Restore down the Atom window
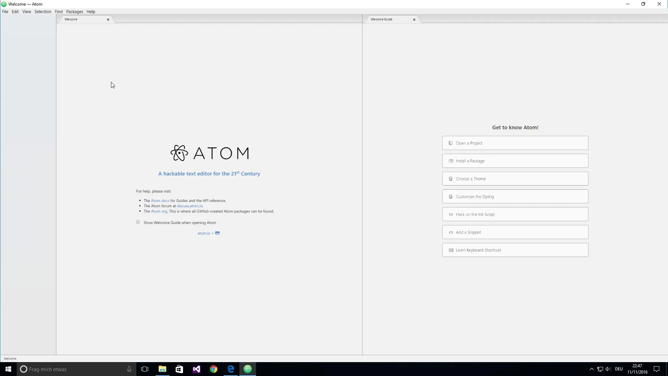Image resolution: width=668 pixels, height=376 pixels. point(643,4)
